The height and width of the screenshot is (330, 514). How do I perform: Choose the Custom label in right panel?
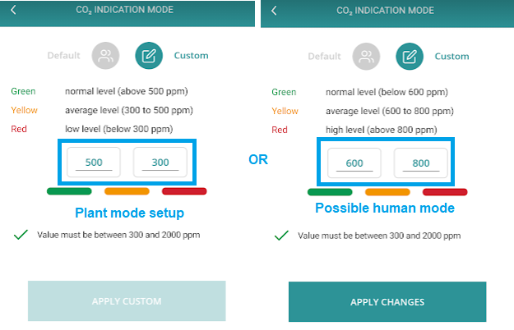tap(451, 57)
